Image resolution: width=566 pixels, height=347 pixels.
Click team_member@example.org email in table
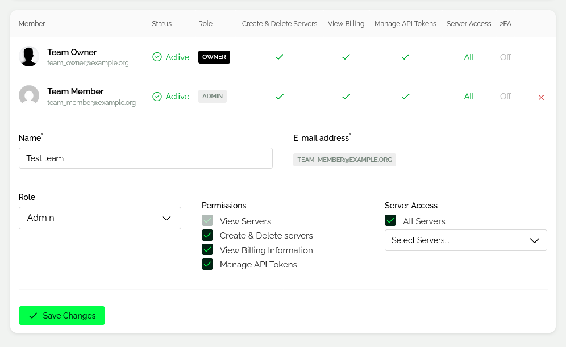pyautogui.click(x=91, y=102)
